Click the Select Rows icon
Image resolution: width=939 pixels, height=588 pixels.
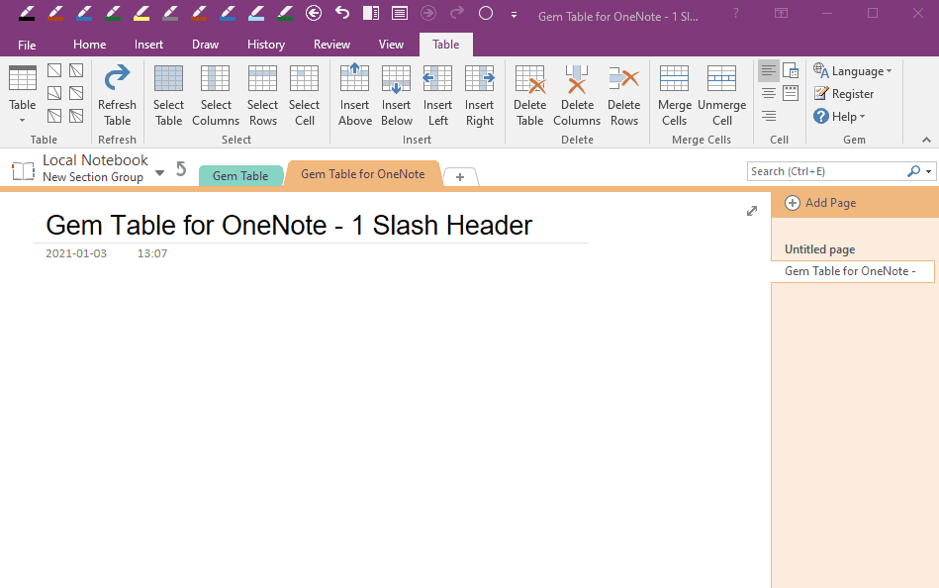pyautogui.click(x=262, y=94)
